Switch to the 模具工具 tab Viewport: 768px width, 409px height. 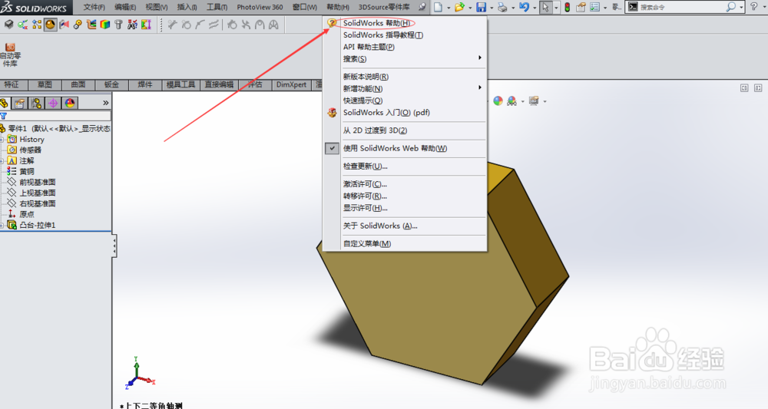click(x=180, y=85)
